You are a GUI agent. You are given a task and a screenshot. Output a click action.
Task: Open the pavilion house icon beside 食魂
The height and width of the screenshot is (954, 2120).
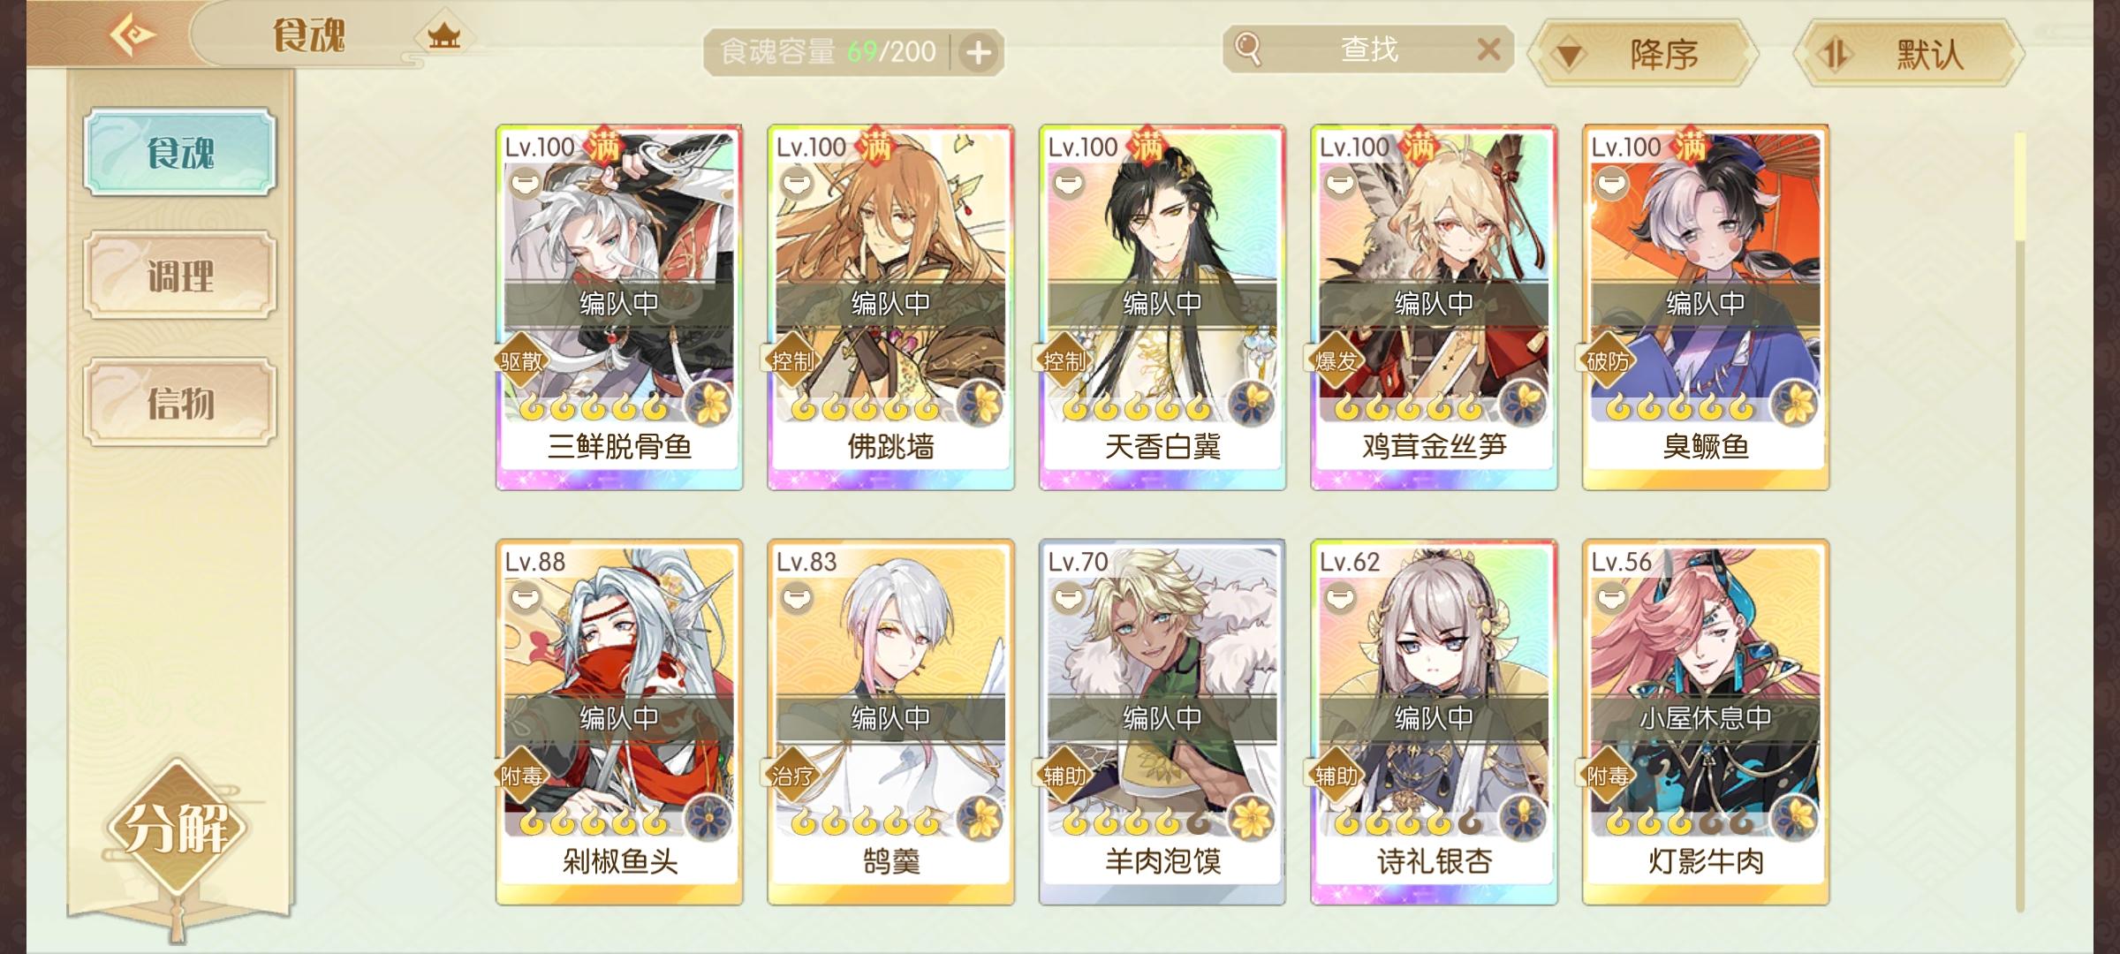pos(443,37)
